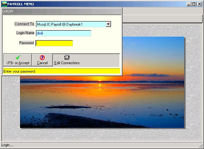Screen dimensions: 204x149
Task: Click the red Cancel circle icon
Action: pos(42,58)
